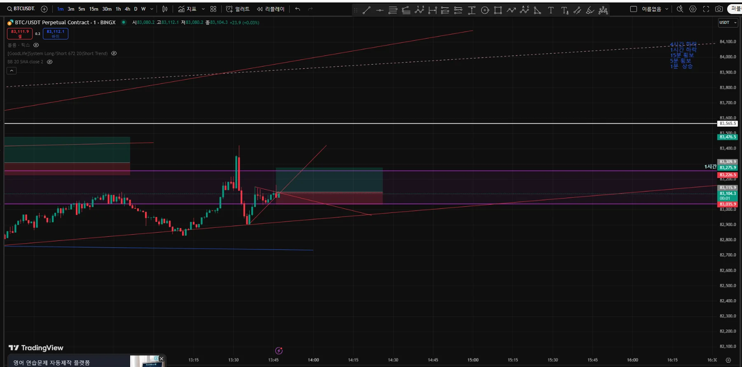Open chart settings hexagon icon
Image resolution: width=742 pixels, height=367 pixels.
coord(693,9)
